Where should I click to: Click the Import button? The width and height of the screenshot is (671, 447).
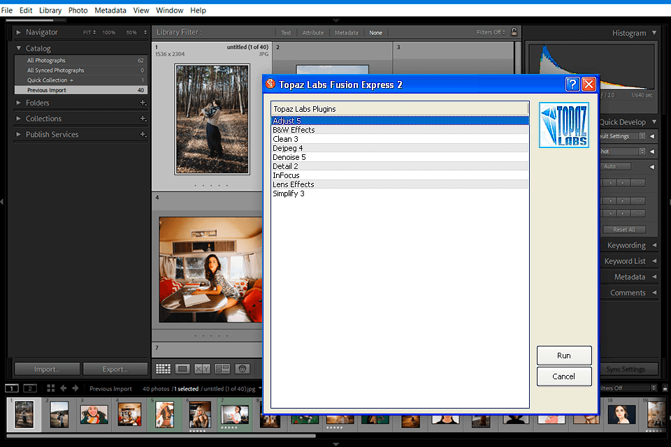coord(47,369)
